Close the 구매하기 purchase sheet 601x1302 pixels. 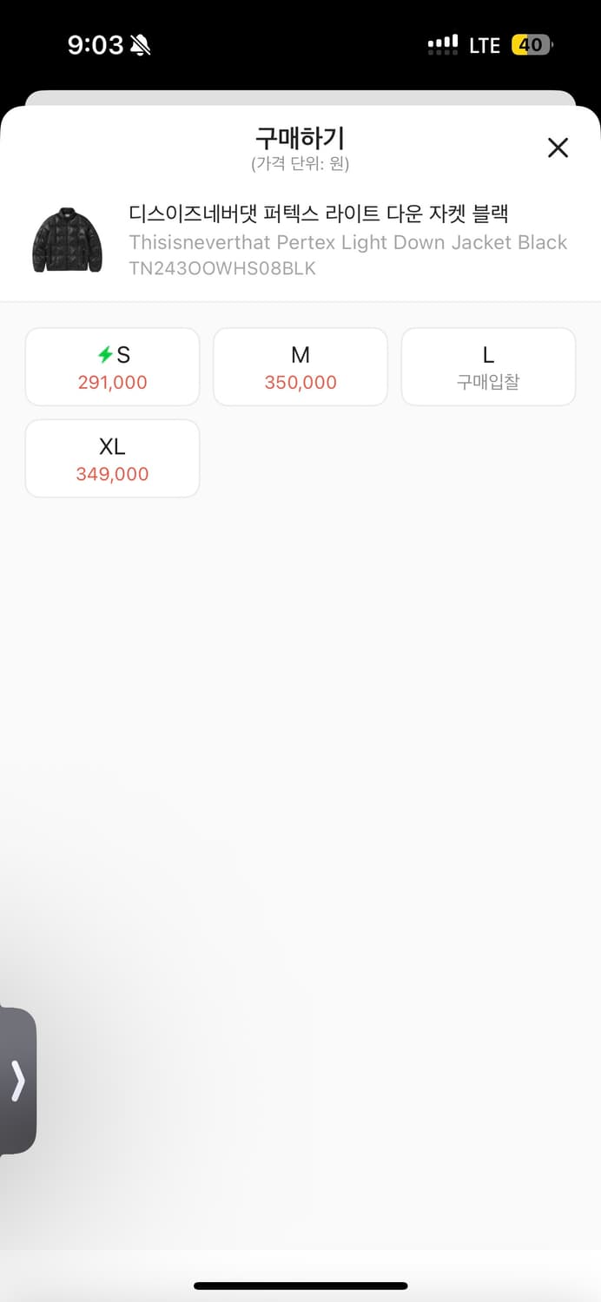coord(558,148)
